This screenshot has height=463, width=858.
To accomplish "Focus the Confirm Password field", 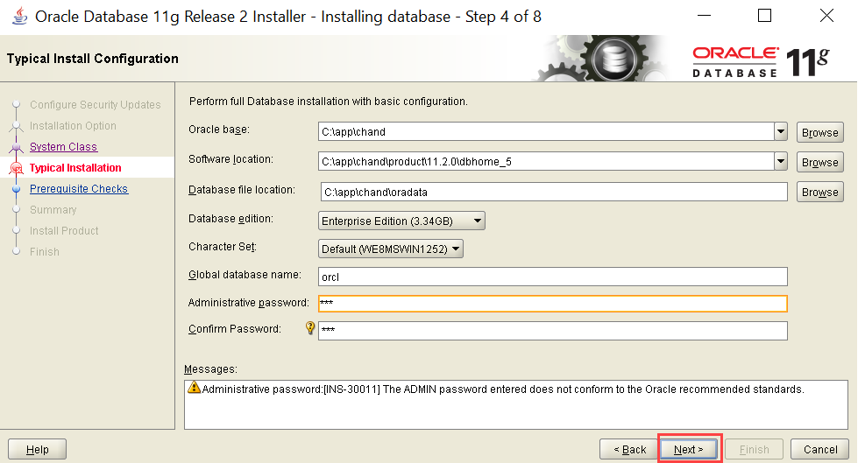I will [553, 330].
